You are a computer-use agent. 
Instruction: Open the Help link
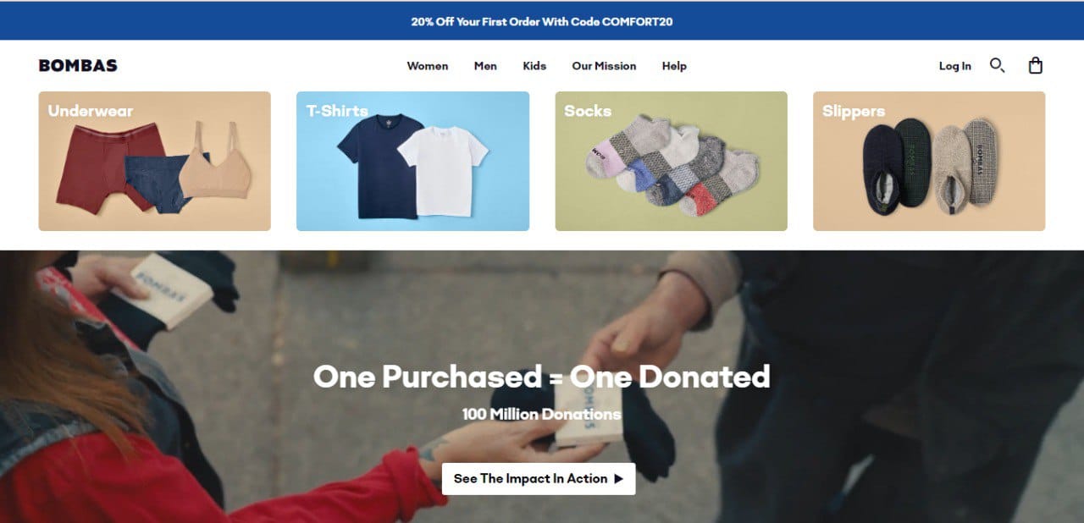click(674, 66)
